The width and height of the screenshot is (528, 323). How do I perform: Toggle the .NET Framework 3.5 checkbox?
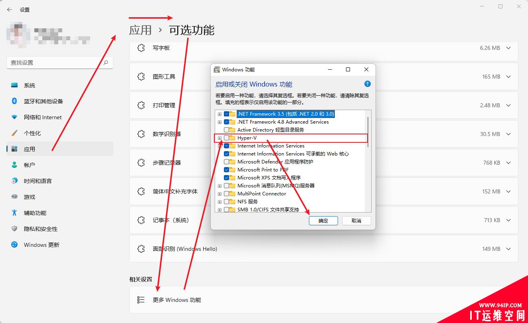pos(227,114)
